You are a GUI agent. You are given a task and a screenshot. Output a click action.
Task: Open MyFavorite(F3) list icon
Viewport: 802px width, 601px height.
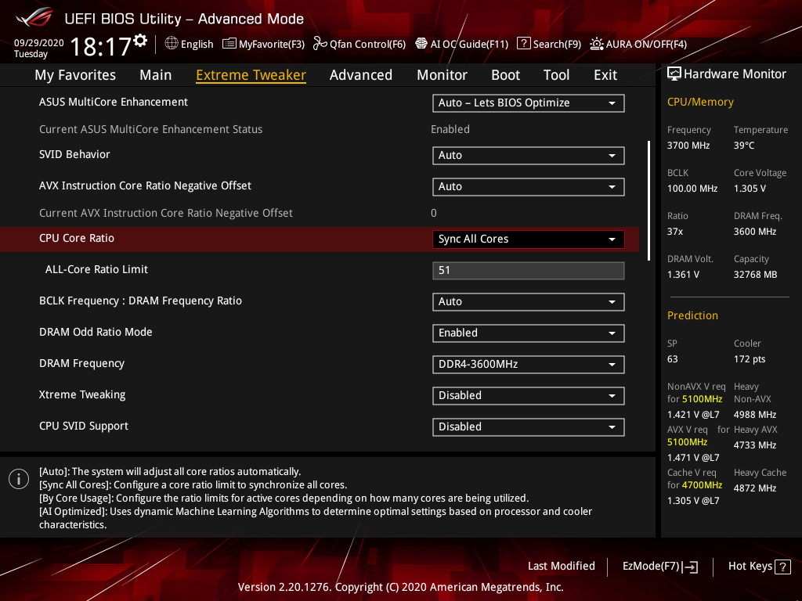point(229,44)
